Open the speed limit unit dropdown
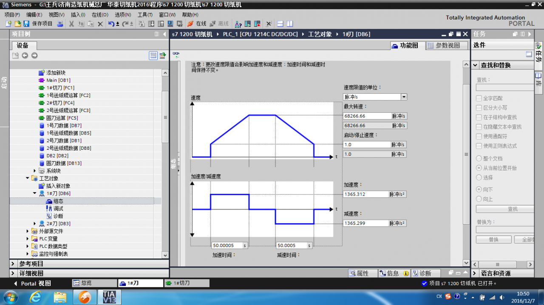Image resolution: width=544 pixels, height=305 pixels. pyautogui.click(x=404, y=97)
